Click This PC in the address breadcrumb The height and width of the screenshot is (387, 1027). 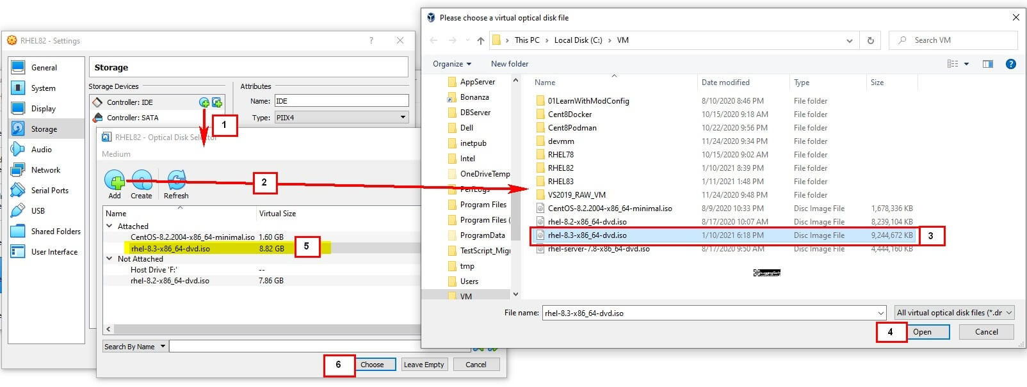[527, 40]
